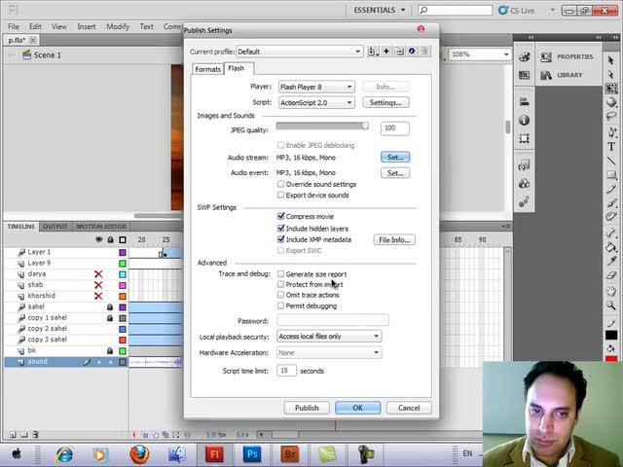
Task: Check Omit trace actions
Action: pyautogui.click(x=281, y=295)
